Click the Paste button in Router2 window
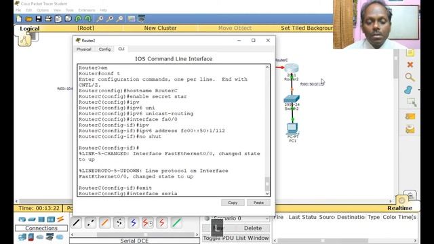Screen dimensions: 434x244 [x=258, y=203]
